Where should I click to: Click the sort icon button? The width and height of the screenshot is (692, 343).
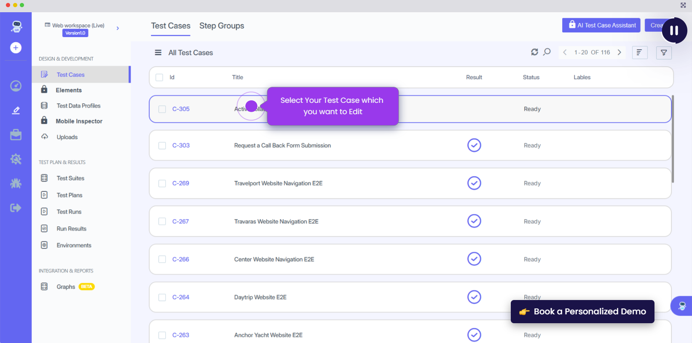pyautogui.click(x=639, y=53)
